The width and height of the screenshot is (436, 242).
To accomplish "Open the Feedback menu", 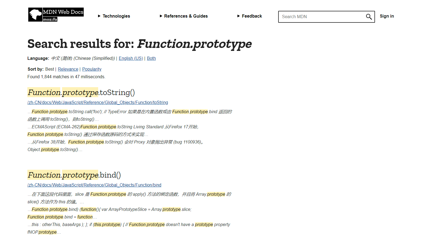I will (x=252, y=16).
